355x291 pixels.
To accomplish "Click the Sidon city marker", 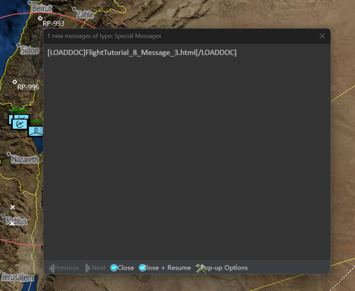I will [19, 45].
